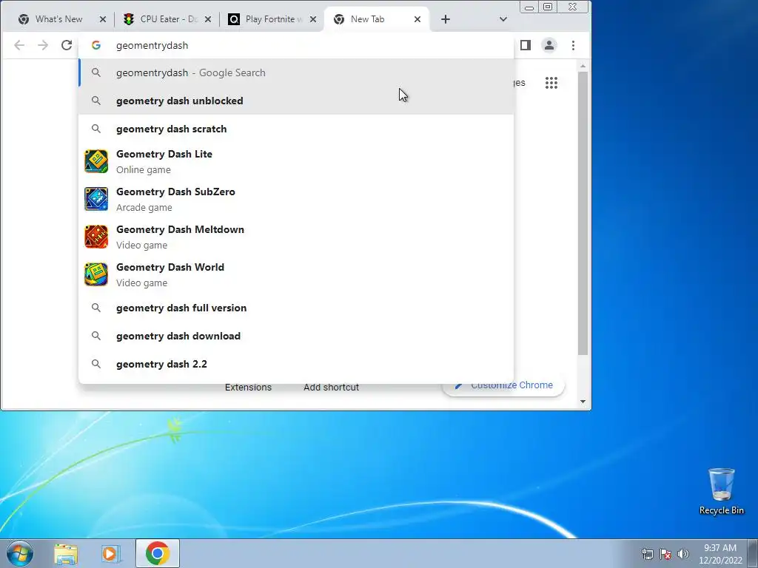Click the network tray icon
Viewport: 758px width, 568px height.
pyautogui.click(x=647, y=554)
